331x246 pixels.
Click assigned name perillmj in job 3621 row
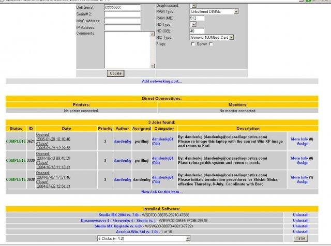pos(141,142)
